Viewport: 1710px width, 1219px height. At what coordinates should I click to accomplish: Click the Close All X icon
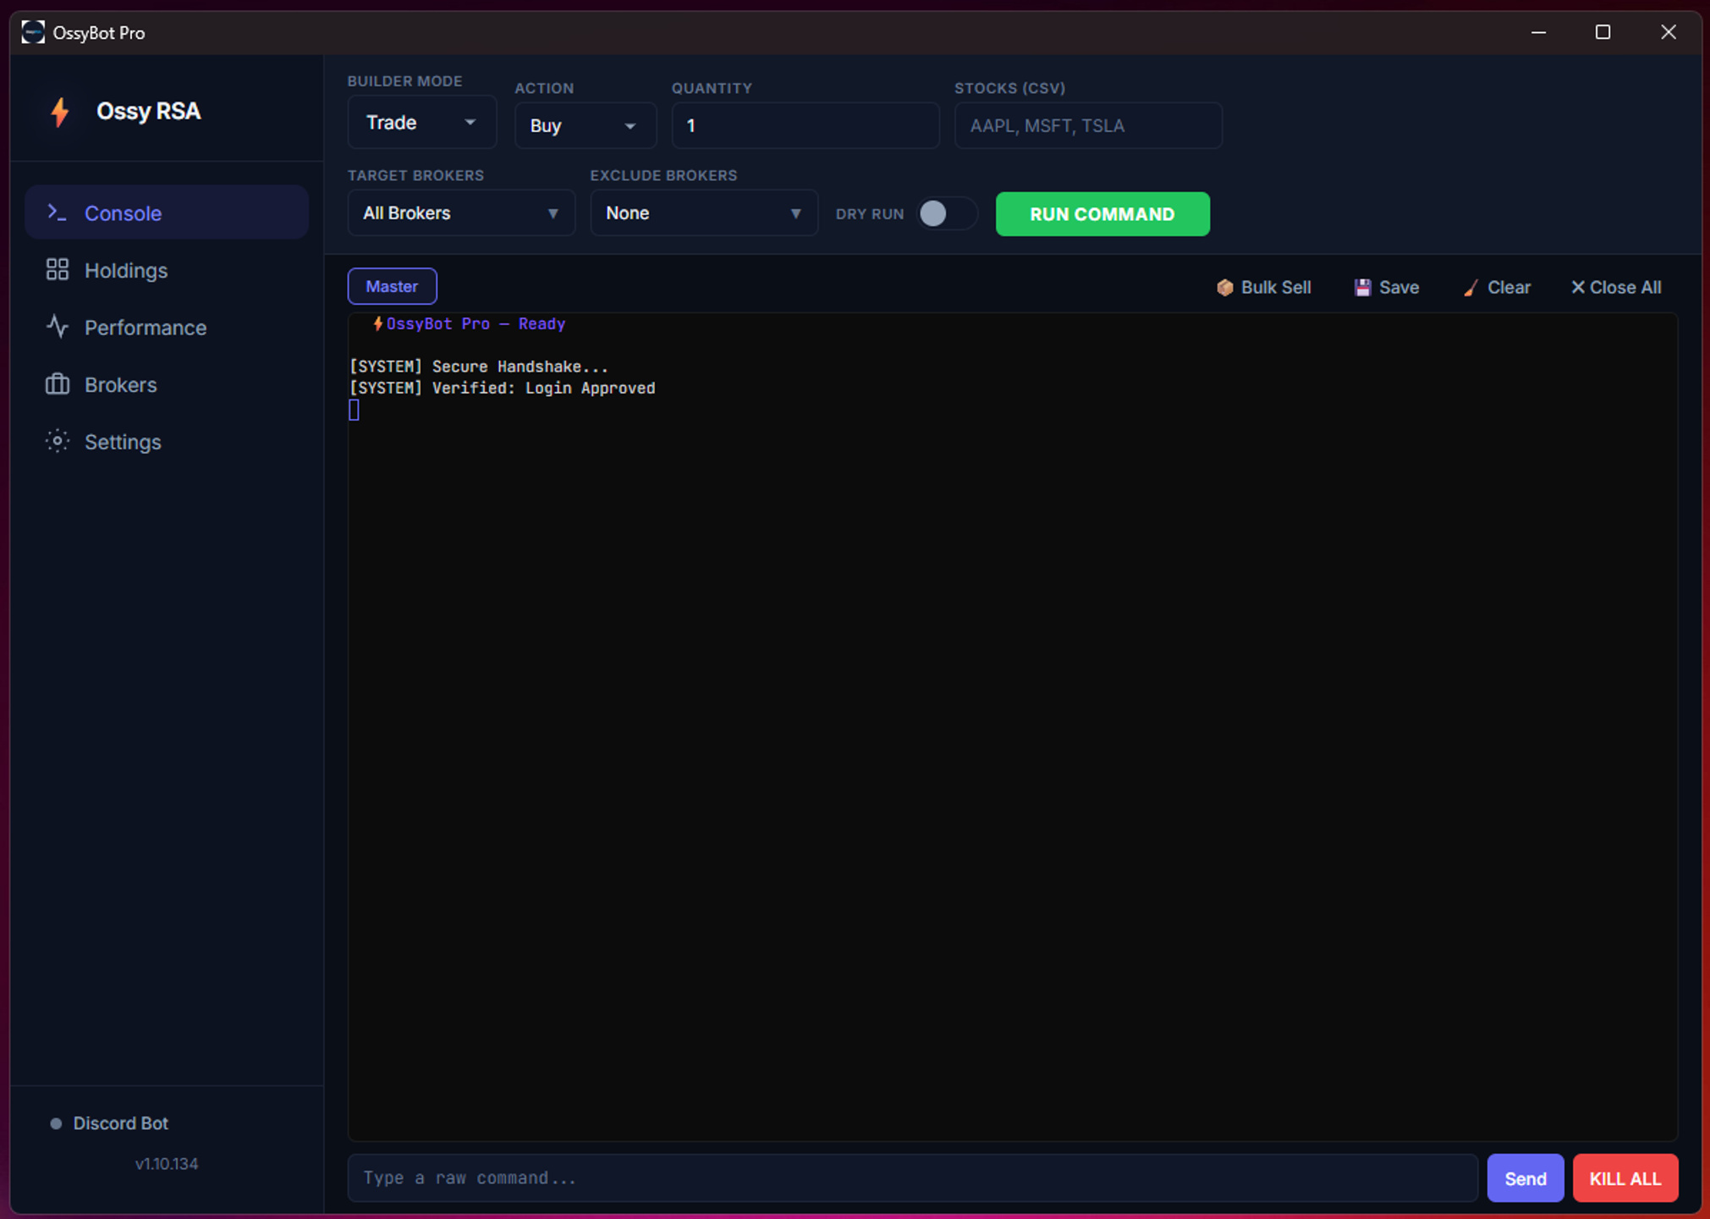click(x=1578, y=288)
